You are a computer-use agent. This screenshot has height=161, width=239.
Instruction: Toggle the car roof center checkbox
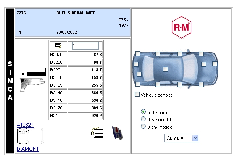pos(166,69)
